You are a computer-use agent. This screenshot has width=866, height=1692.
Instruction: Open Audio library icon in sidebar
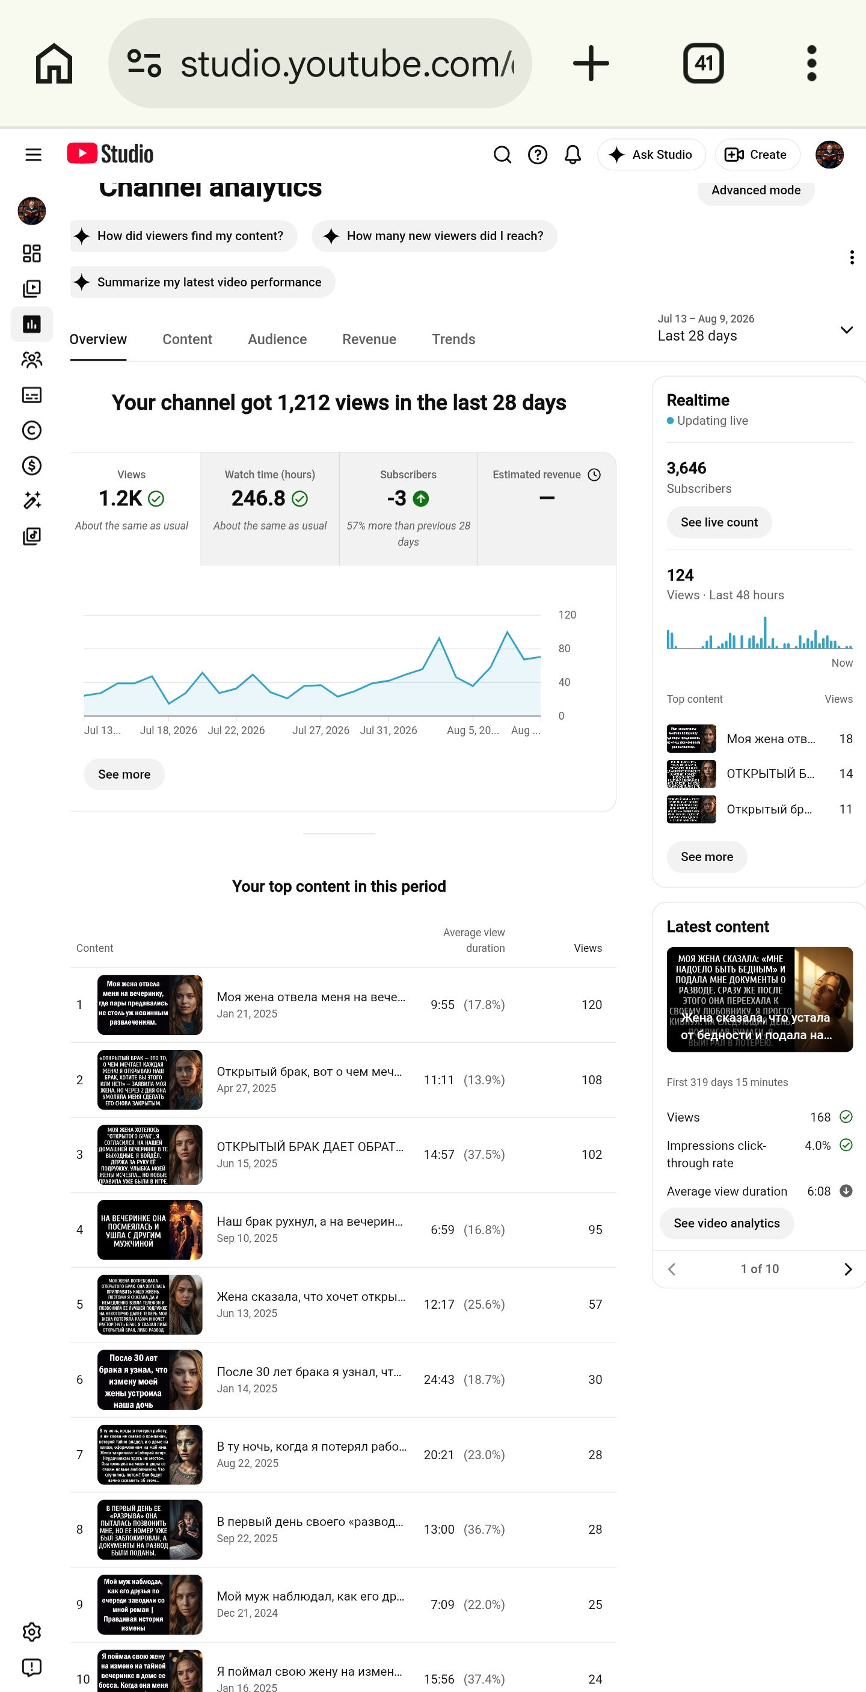[x=31, y=537]
